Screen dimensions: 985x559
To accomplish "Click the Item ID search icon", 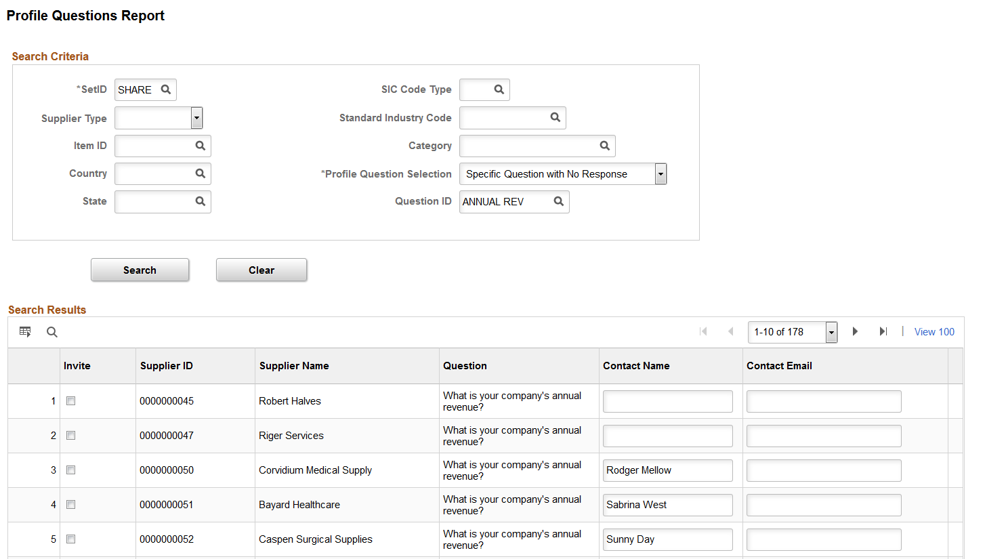I will (x=200, y=145).
